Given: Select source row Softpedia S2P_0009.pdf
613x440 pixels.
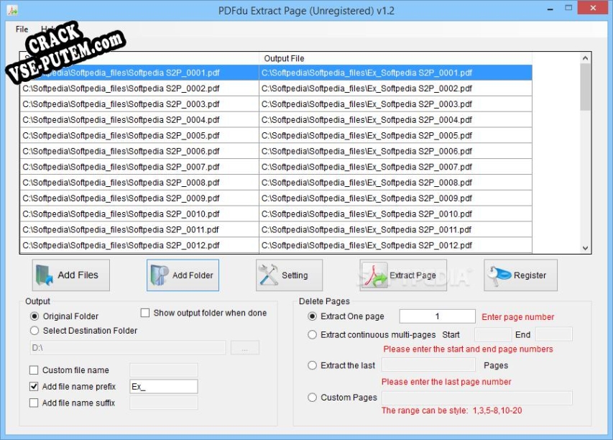Looking at the screenshot, I should pyautogui.click(x=139, y=198).
